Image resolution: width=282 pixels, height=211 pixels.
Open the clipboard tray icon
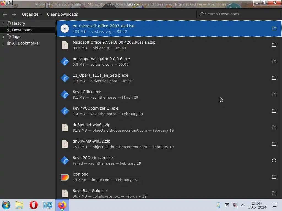[x=227, y=205]
